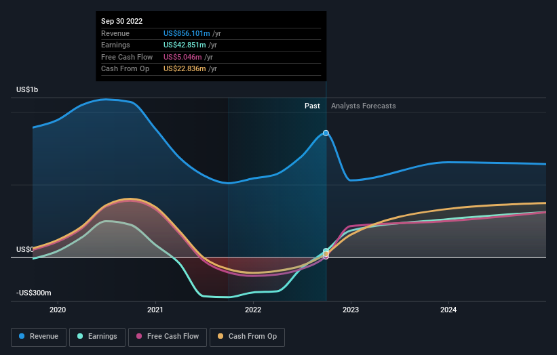Toggle the Revenue legend button
The image size is (557, 355).
pos(39,337)
